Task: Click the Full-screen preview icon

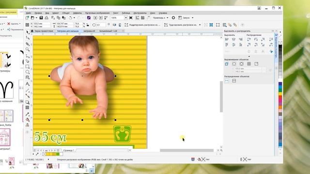Action: 131,18
